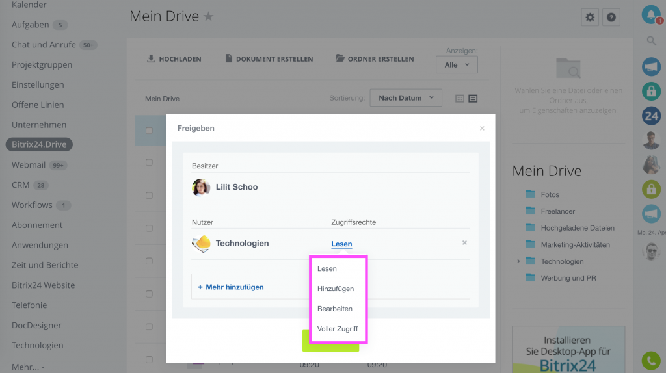Open Lilit Schoo owner avatar
This screenshot has width=666, height=373.
201,187
